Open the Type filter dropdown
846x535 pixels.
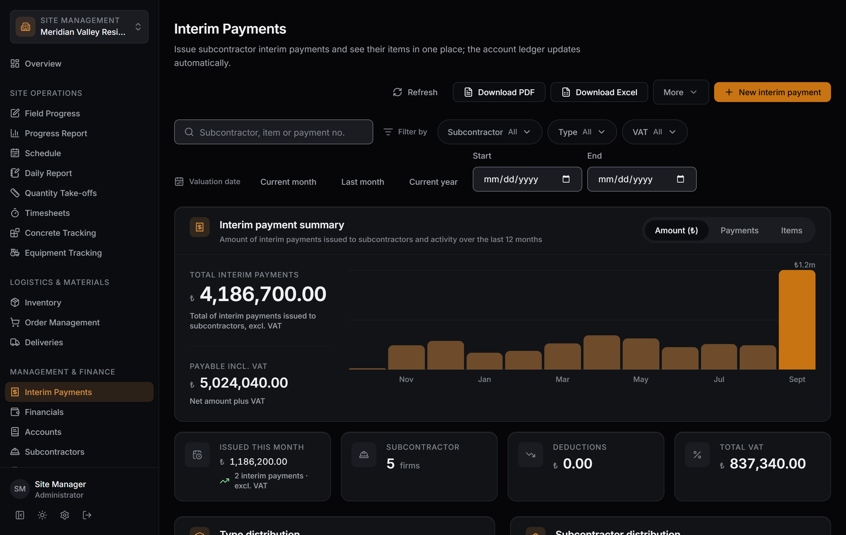coord(582,132)
